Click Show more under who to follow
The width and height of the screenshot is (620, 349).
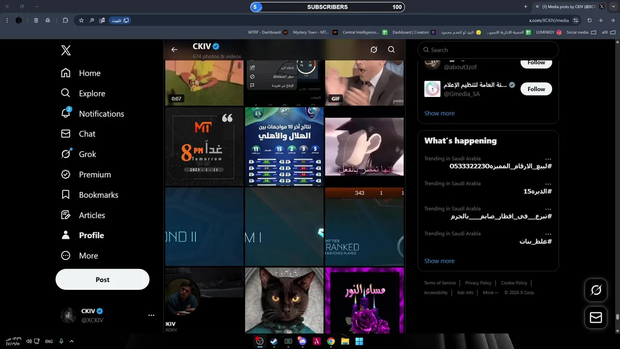click(439, 113)
